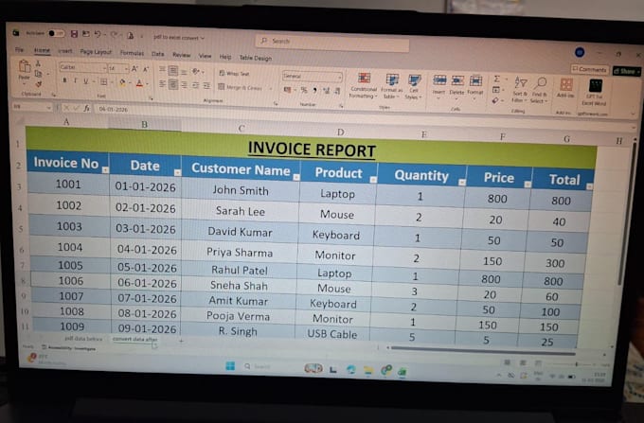Toggle Italic formatting
Image resolution: width=644 pixels, height=423 pixels.
point(75,80)
